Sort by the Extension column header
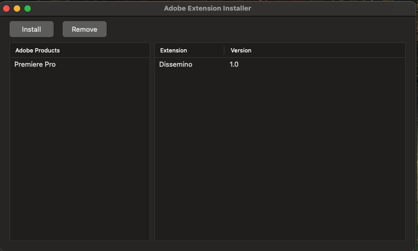Viewport: 418px width, 251px height. point(173,50)
